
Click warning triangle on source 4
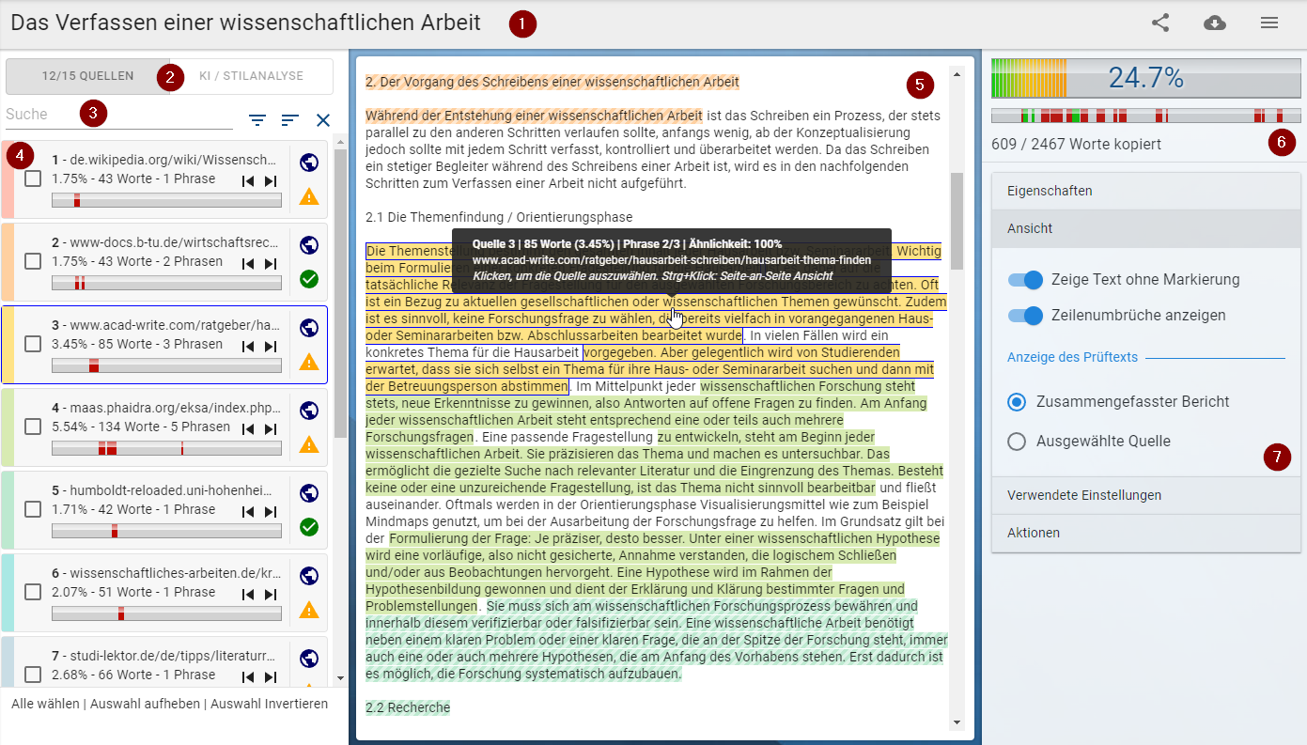point(309,444)
